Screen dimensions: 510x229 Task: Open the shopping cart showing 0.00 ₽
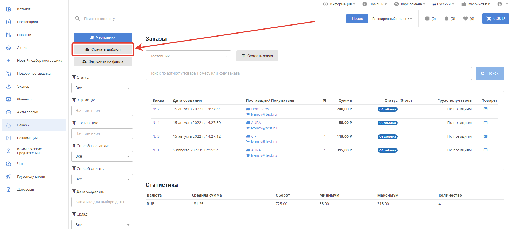point(495,19)
